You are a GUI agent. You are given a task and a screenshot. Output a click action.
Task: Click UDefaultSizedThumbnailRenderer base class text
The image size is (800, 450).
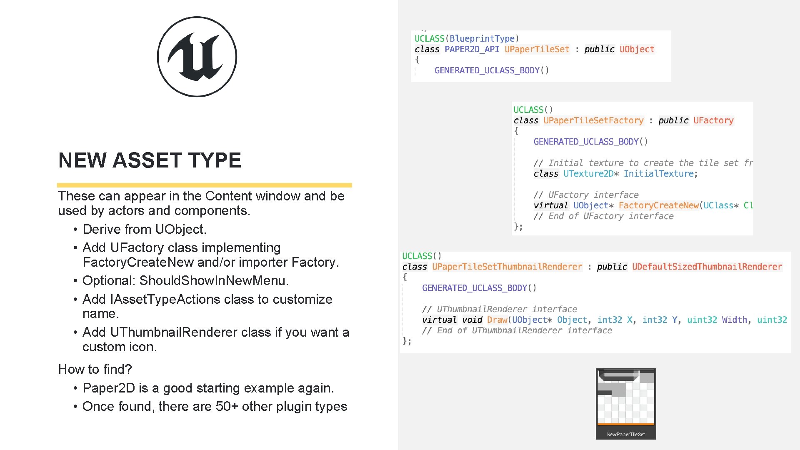(x=707, y=267)
